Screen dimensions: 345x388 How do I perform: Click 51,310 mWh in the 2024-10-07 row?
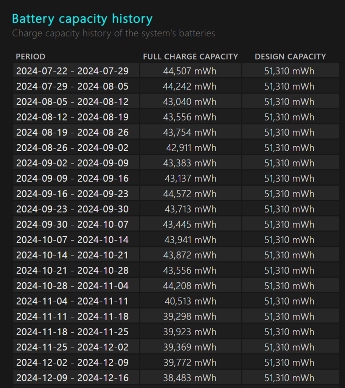(x=289, y=240)
